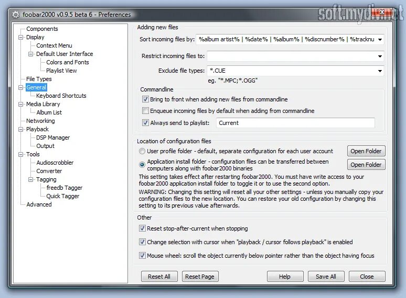The image size is (406, 298).
Task: Select Application install folder radio option
Action: point(142,165)
